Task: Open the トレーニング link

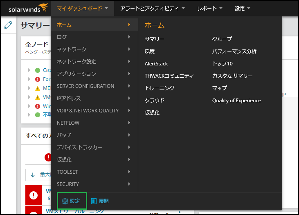Action: 160,88
